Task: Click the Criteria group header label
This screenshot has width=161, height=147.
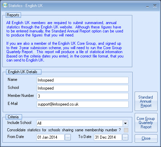Action: pos(13,117)
